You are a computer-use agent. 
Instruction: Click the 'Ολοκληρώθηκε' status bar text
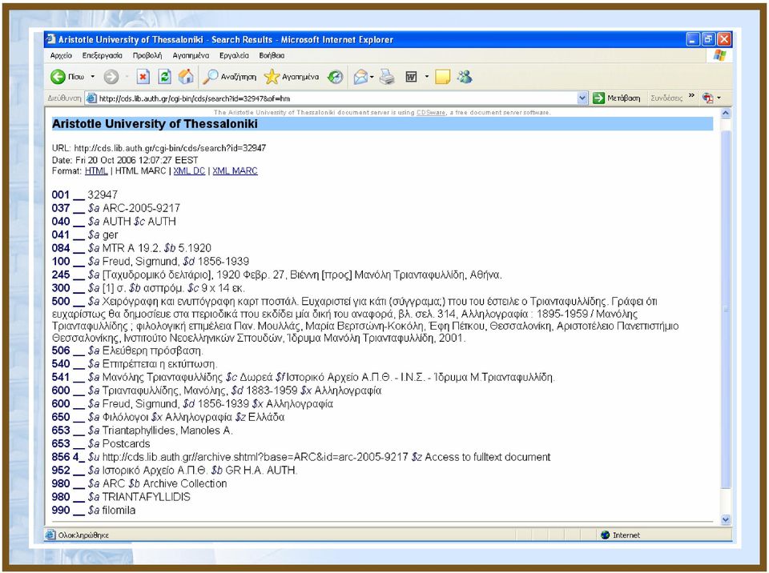click(83, 535)
